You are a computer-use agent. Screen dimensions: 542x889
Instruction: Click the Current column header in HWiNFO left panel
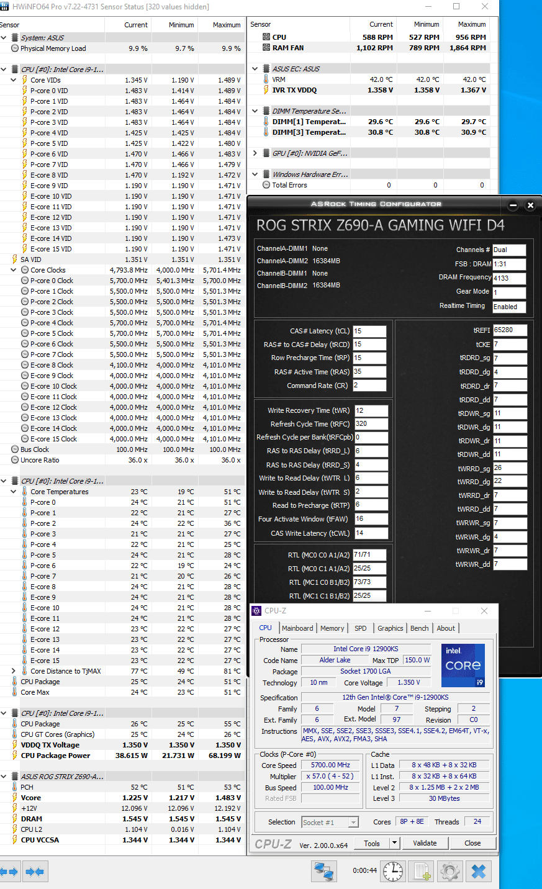128,25
